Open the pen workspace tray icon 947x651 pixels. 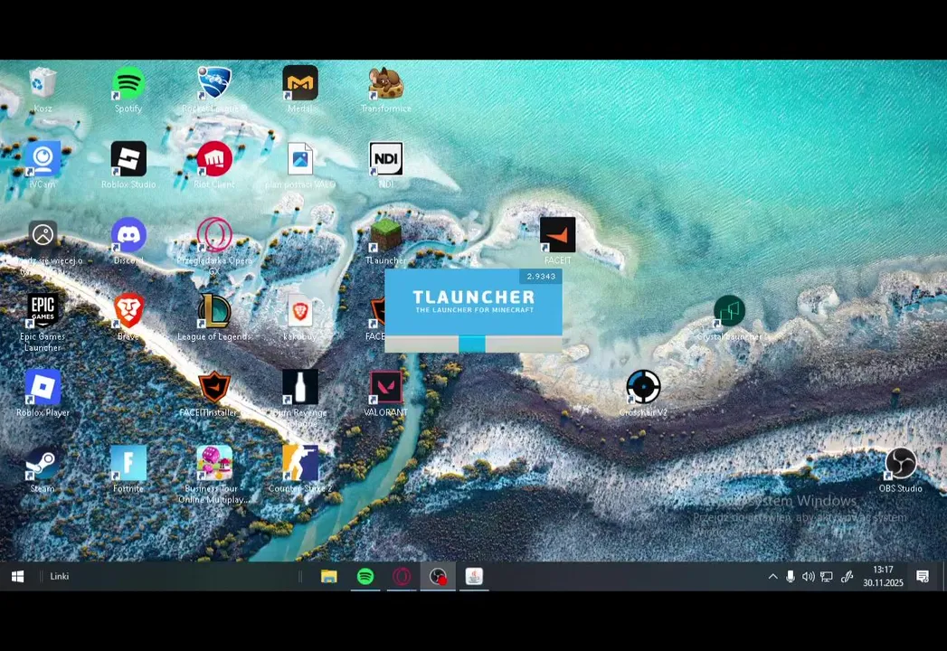click(x=847, y=577)
